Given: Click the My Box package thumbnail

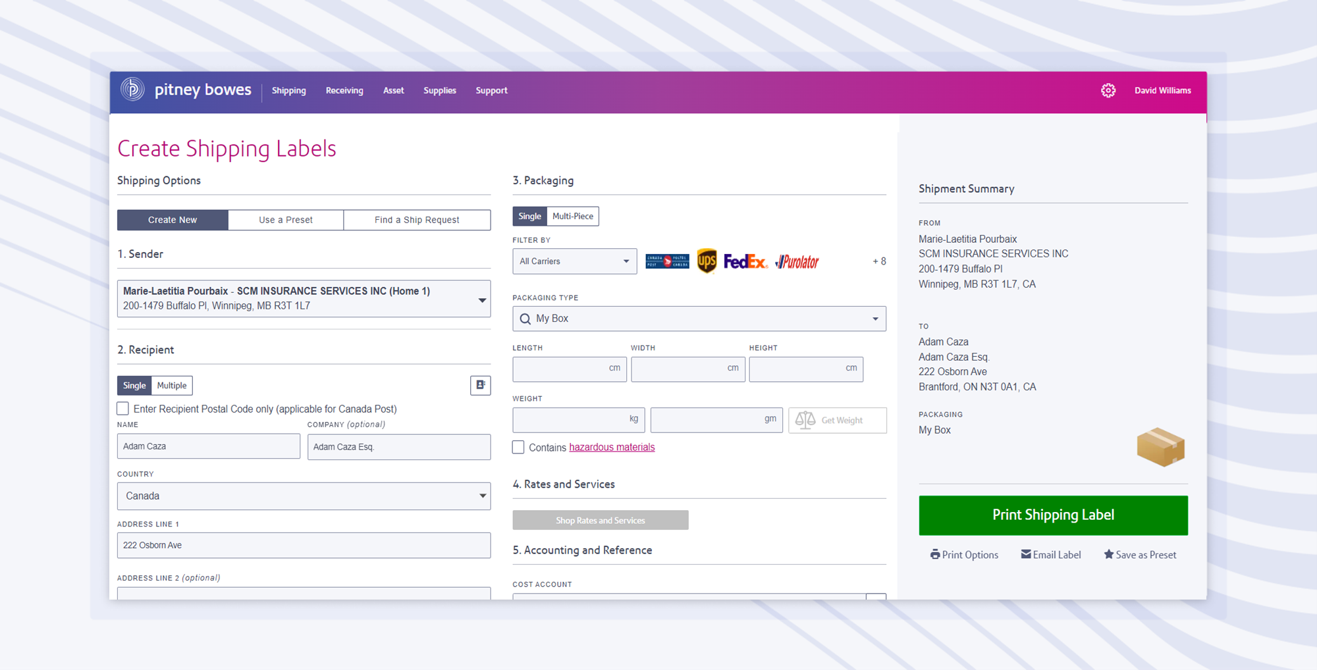Looking at the screenshot, I should point(1160,447).
